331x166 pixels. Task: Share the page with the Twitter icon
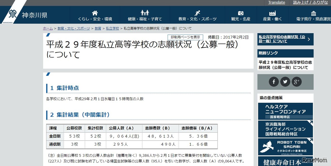(x=285, y=82)
